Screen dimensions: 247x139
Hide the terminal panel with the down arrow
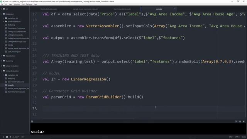coord(240,122)
